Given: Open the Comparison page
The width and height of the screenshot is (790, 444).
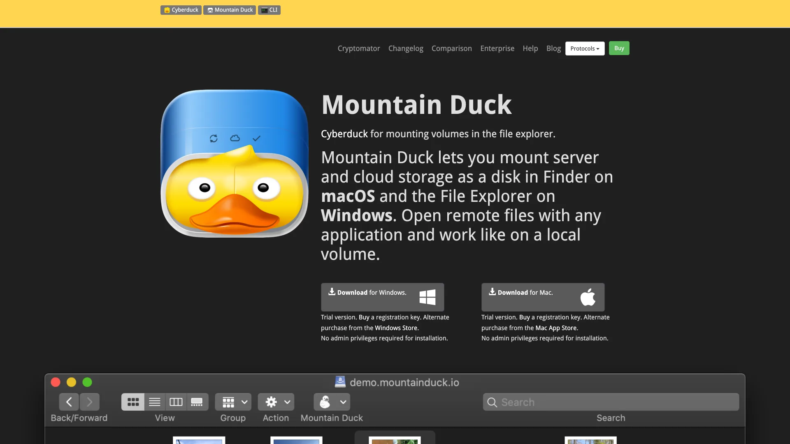Looking at the screenshot, I should pyautogui.click(x=452, y=49).
